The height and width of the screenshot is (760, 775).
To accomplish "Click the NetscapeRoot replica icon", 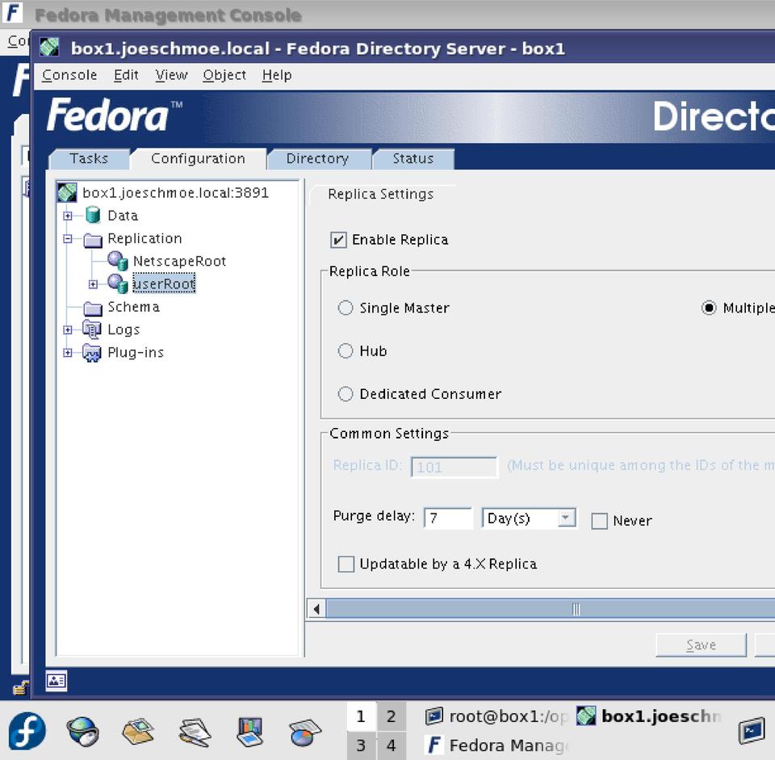I will (x=118, y=261).
